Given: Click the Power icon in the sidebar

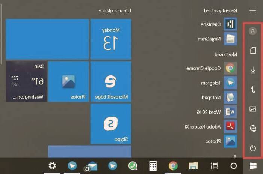Looking at the screenshot, I should (253, 148).
